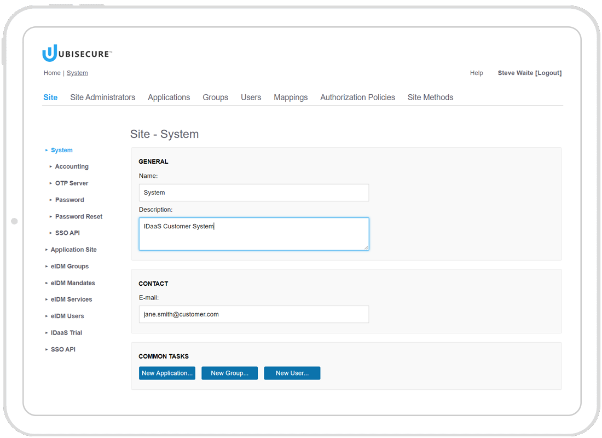This screenshot has height=438, width=602.
Task: Click the GENERAL section heading
Action: pos(154,162)
